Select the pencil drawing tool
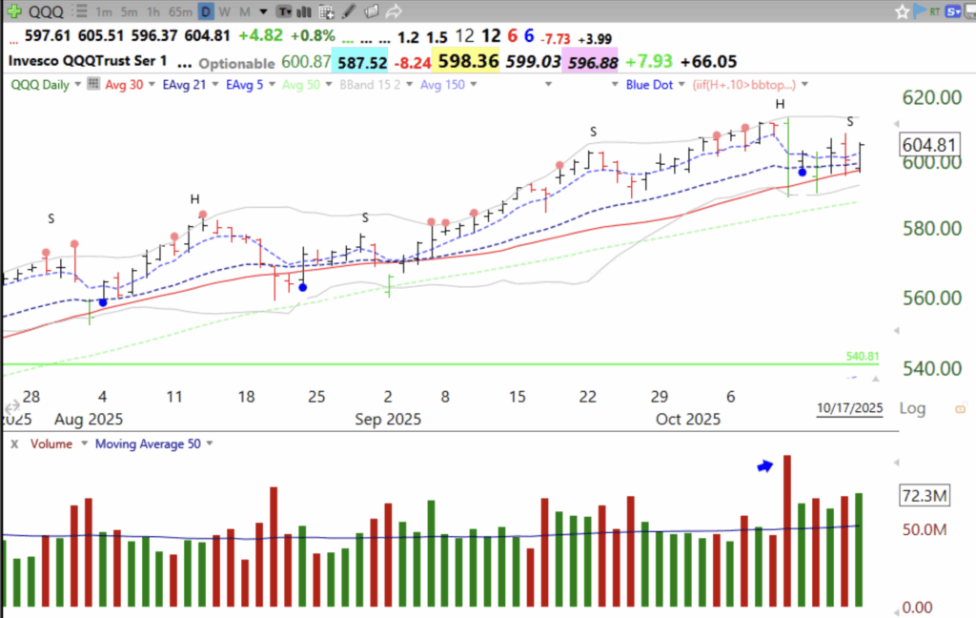 pos(348,11)
